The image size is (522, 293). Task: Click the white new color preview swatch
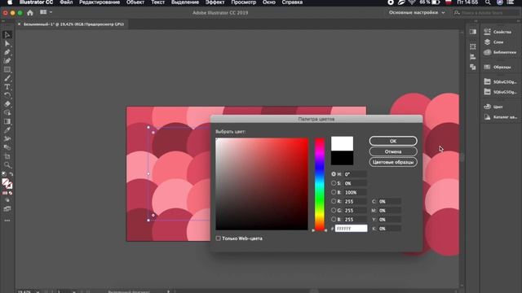[x=342, y=143]
